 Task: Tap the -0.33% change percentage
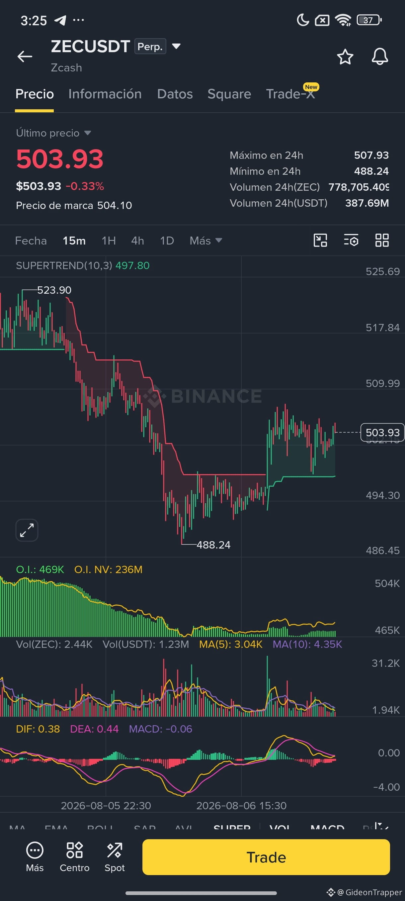coord(85,186)
